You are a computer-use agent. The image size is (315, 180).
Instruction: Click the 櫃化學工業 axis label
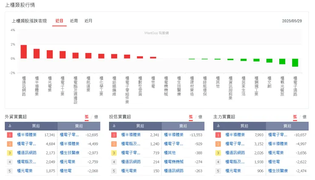[x=101, y=86]
